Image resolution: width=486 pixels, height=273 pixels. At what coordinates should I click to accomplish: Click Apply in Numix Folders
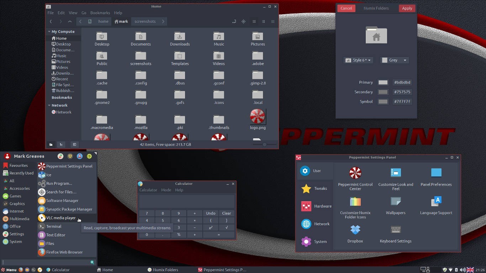[407, 8]
